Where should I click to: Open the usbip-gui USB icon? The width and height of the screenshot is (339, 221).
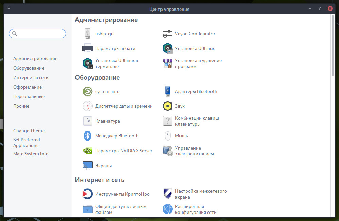click(x=88, y=34)
